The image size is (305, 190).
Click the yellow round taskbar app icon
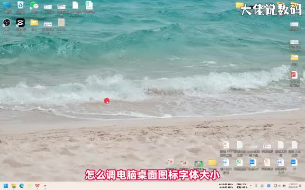pos(29,186)
